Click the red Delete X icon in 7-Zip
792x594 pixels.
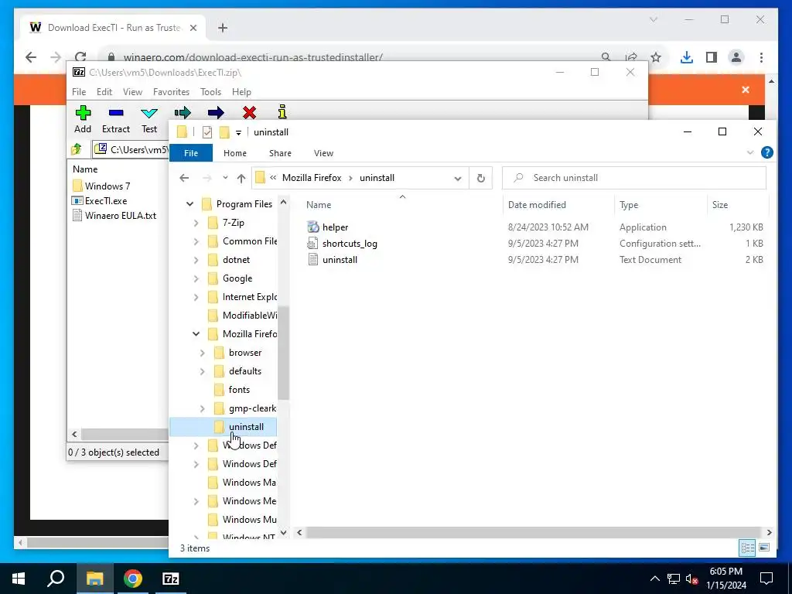[249, 112]
